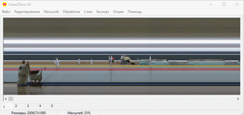Screen dimensions: 244x115
Task: Switch to layer tab 3
Action: pyautogui.click(x=32, y=106)
